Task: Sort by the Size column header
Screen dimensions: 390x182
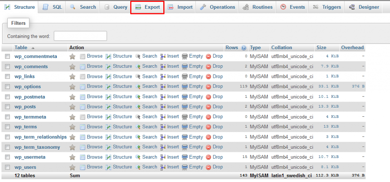Action: pyautogui.click(x=321, y=48)
